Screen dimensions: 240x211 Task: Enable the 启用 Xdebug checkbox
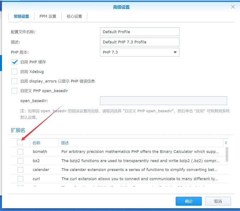click(14, 71)
